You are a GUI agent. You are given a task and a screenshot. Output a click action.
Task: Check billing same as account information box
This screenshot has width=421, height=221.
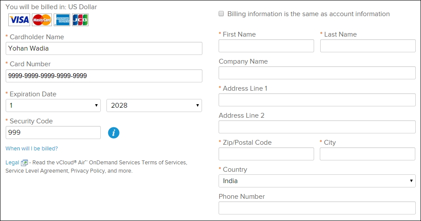tap(221, 14)
